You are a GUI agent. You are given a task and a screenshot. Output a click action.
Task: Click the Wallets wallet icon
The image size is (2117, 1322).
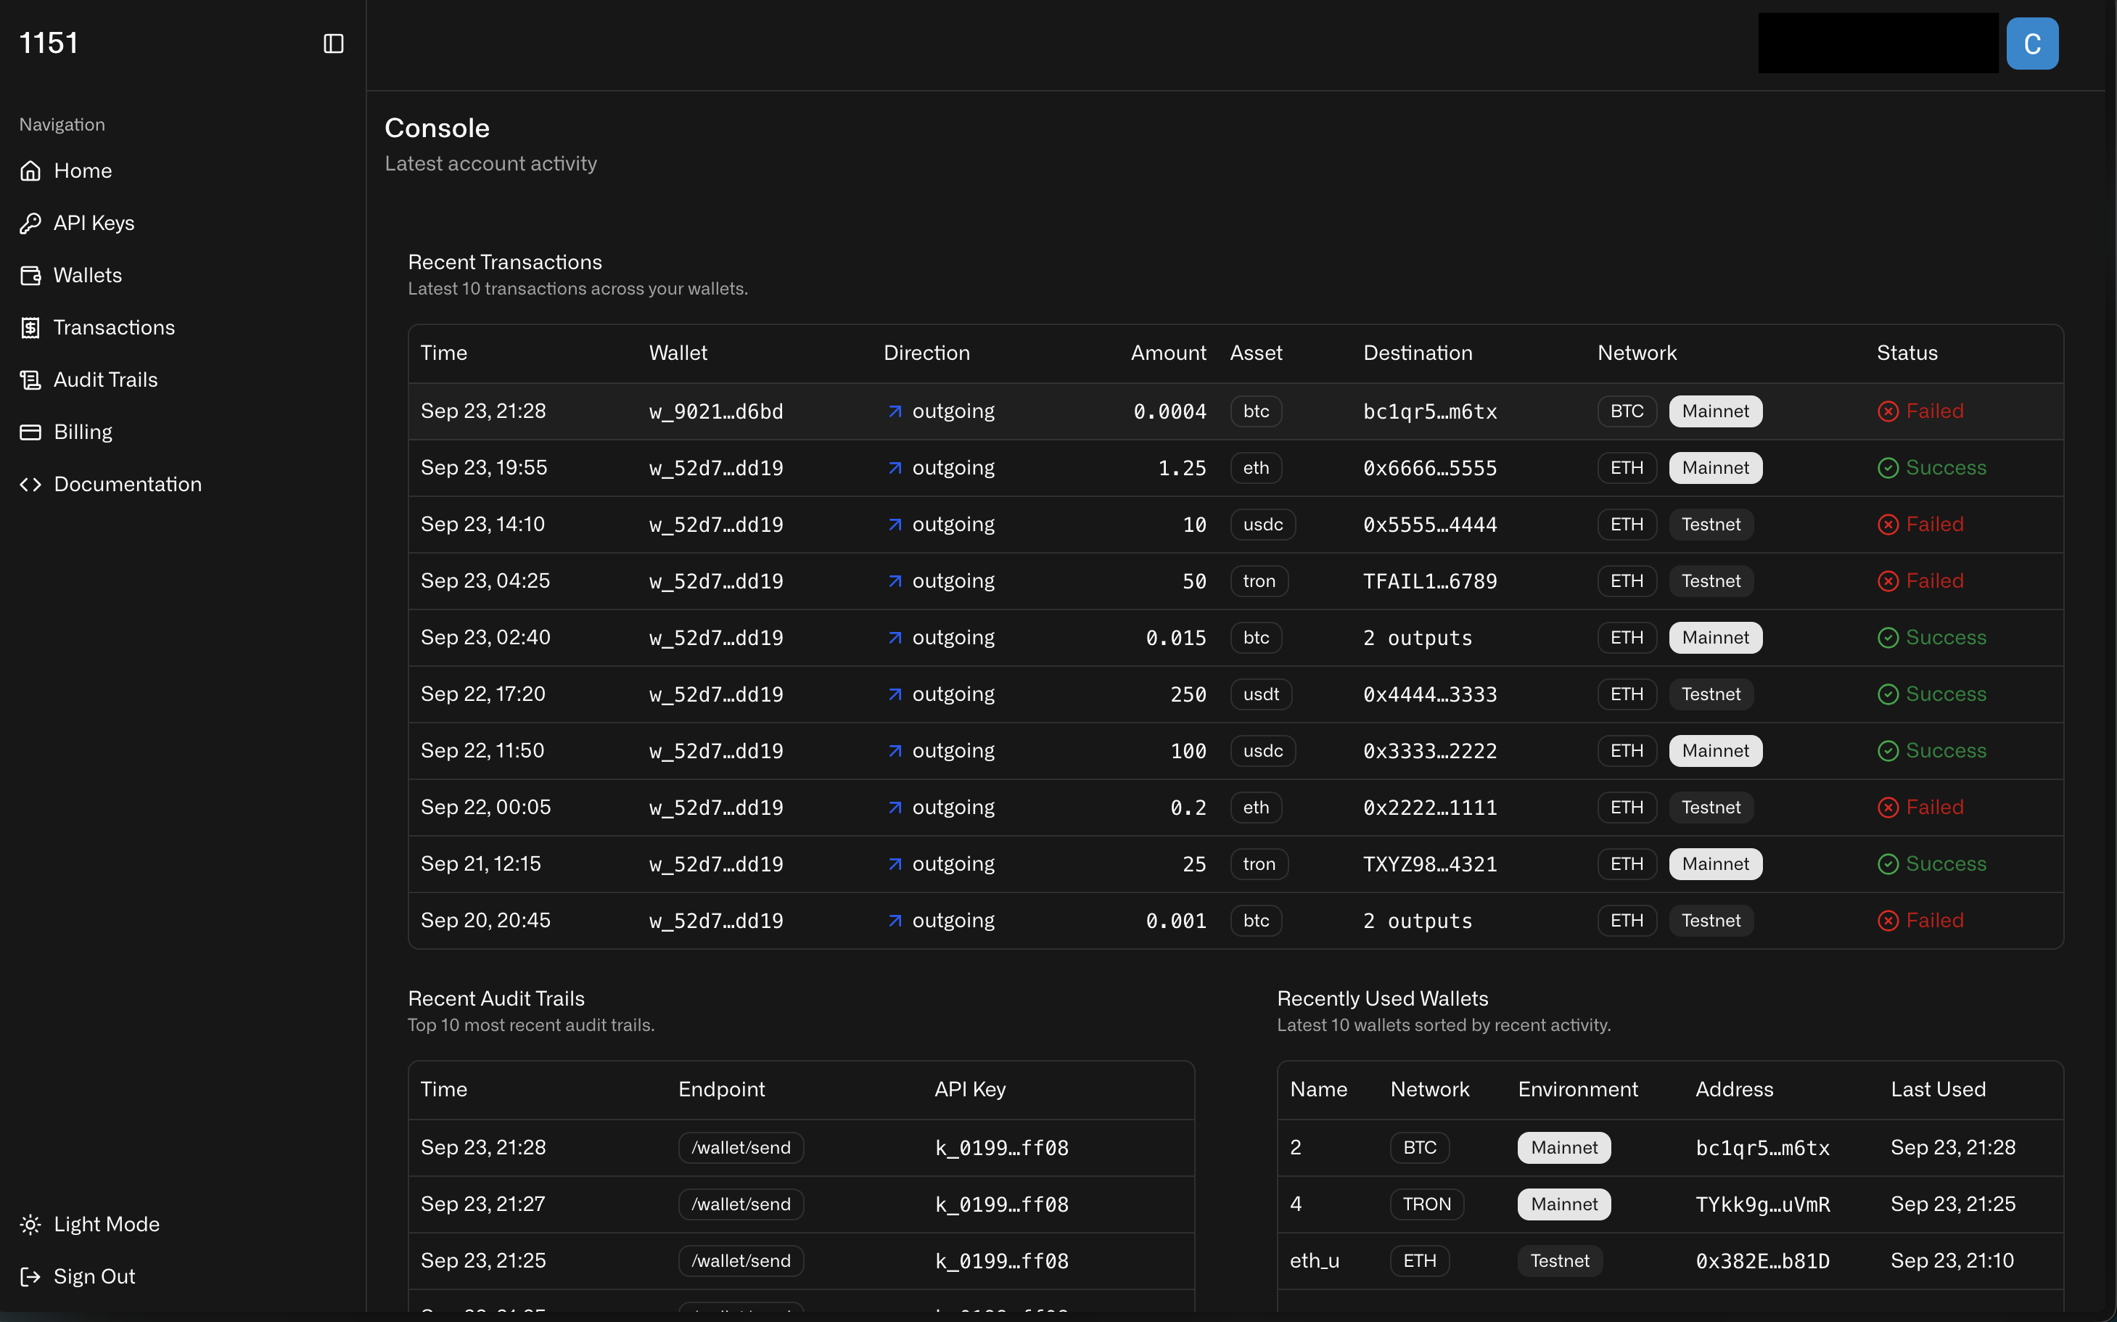(x=30, y=276)
